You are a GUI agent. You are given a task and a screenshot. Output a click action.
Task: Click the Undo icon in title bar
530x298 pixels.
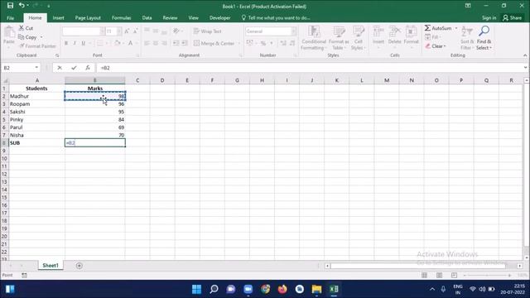22,6
